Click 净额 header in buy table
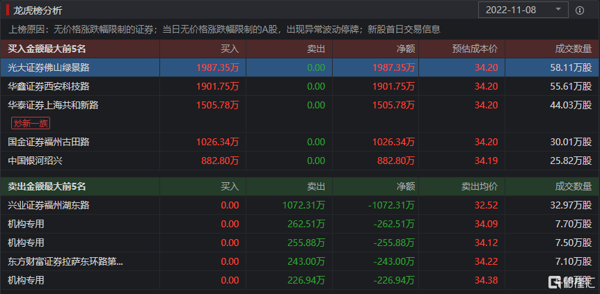Image resolution: width=600 pixels, height=294 pixels. (406, 49)
